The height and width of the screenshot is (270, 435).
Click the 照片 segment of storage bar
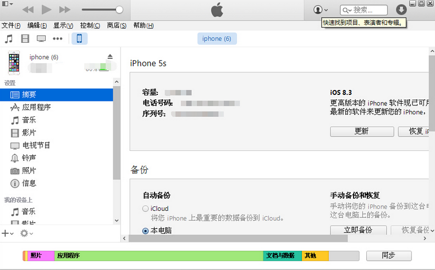point(41,256)
